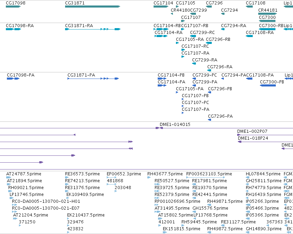Click the CG17107-PB protein label

tap(195, 95)
